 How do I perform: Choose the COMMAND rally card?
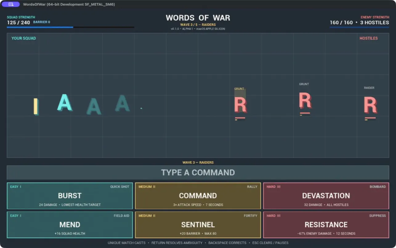point(198,196)
